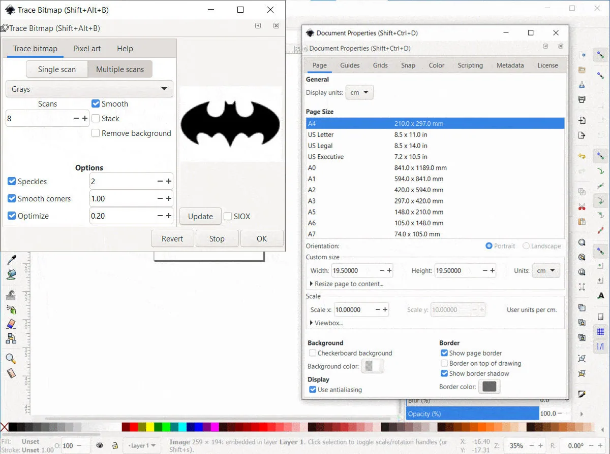Expand Resize page to content section
Screen dimensions: 610x454
click(x=347, y=284)
